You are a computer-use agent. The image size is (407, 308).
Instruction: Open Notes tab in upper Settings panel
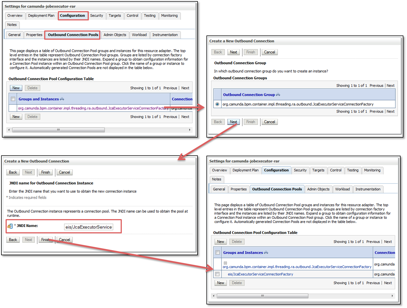[x=12, y=25]
